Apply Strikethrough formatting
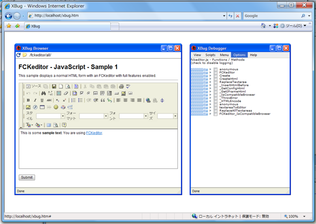 49,100
